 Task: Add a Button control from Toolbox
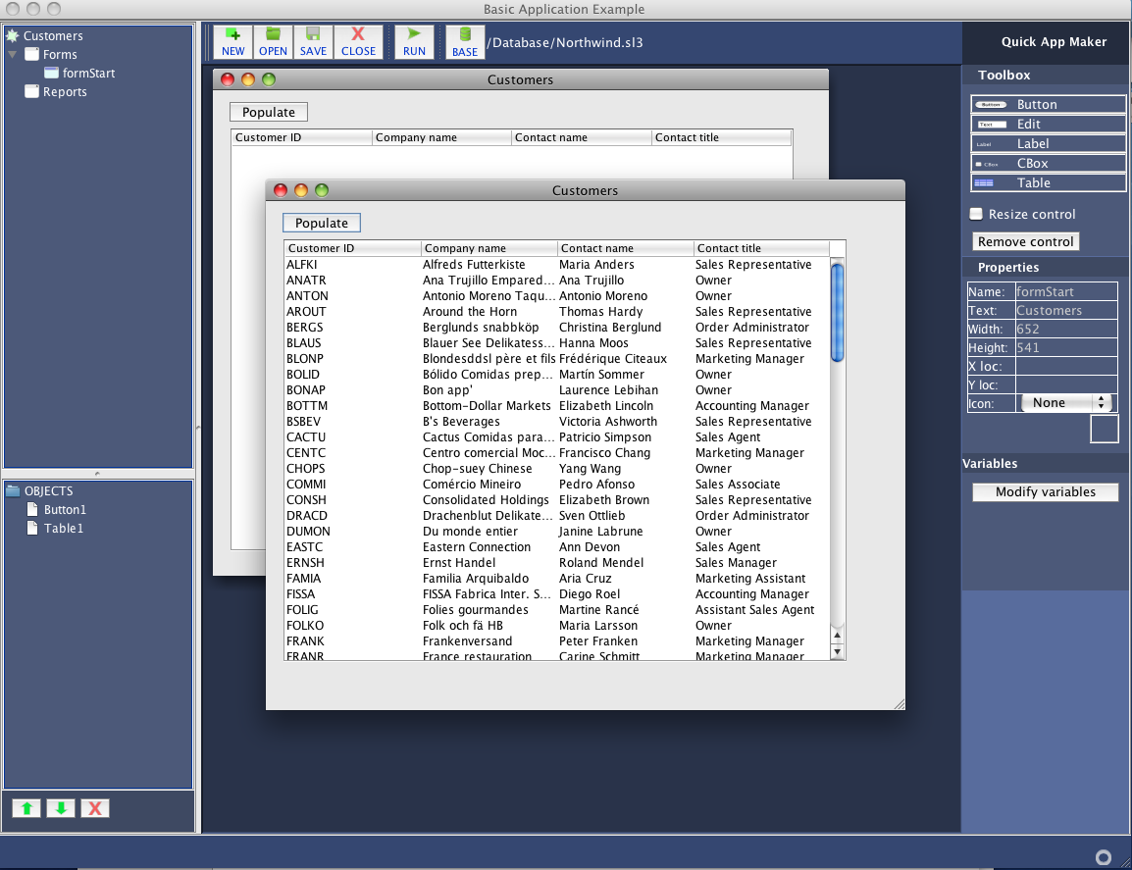(1049, 104)
